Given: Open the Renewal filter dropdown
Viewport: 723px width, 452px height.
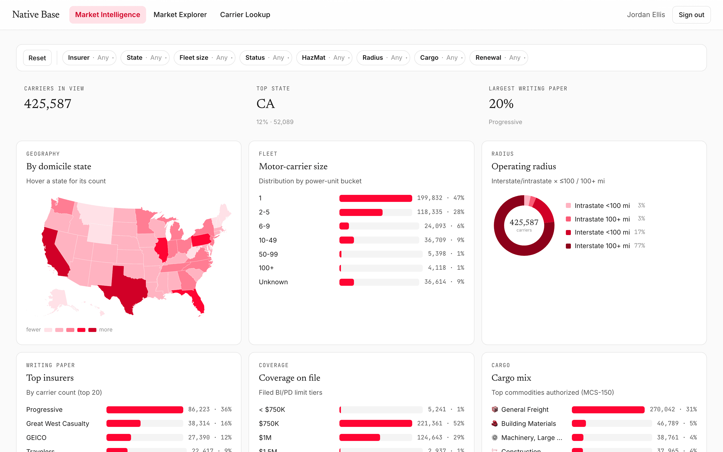Looking at the screenshot, I should (x=499, y=58).
